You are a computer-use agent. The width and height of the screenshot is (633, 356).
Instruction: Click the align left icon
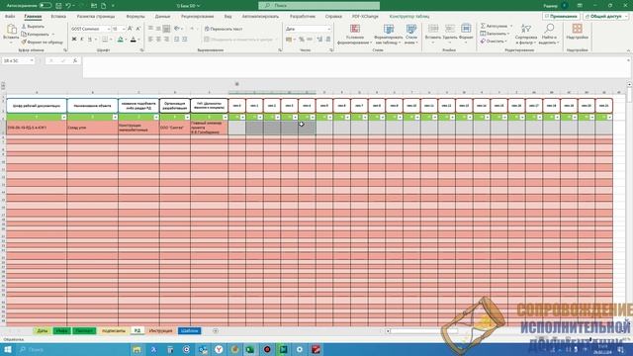pyautogui.click(x=150, y=40)
